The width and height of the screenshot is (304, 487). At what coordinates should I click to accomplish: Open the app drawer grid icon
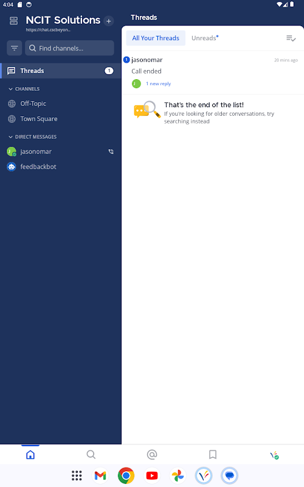[x=77, y=475]
